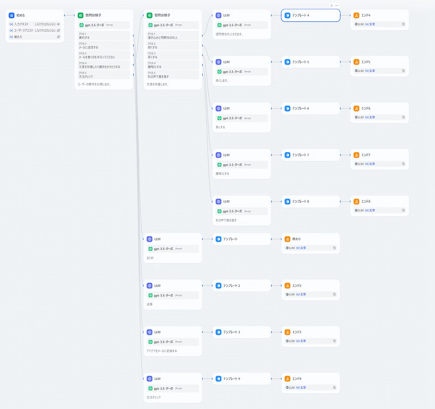Click the 入力テキスト variable in the Start node
Image resolution: width=435 pixels, height=409 pixels.
click(x=21, y=24)
